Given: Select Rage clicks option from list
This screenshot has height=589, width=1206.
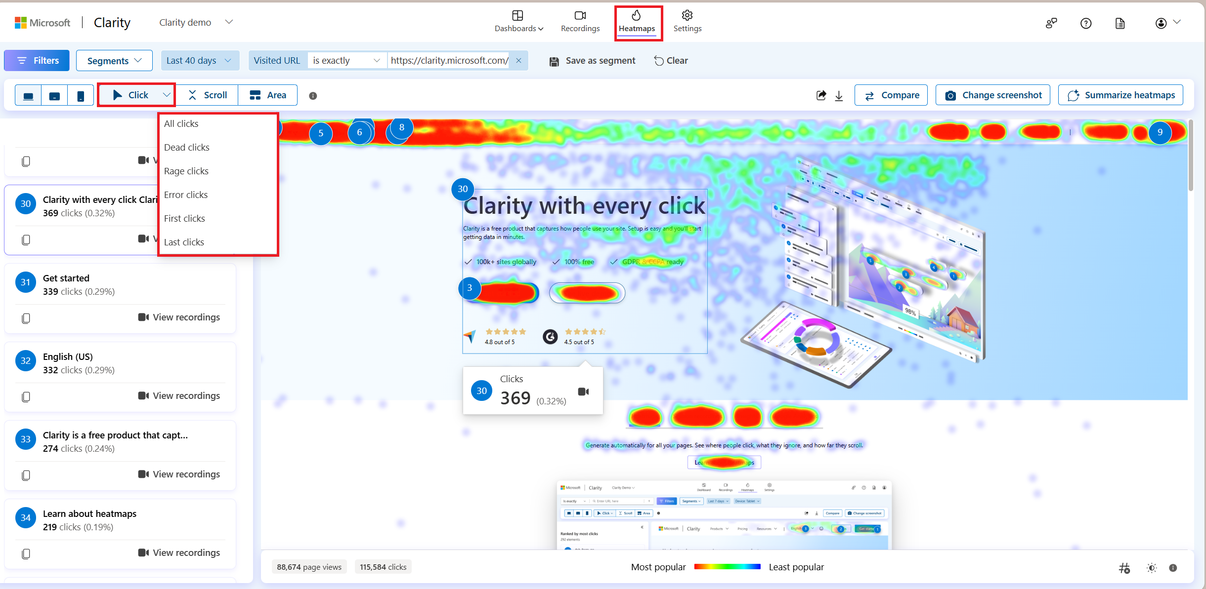Looking at the screenshot, I should point(186,170).
